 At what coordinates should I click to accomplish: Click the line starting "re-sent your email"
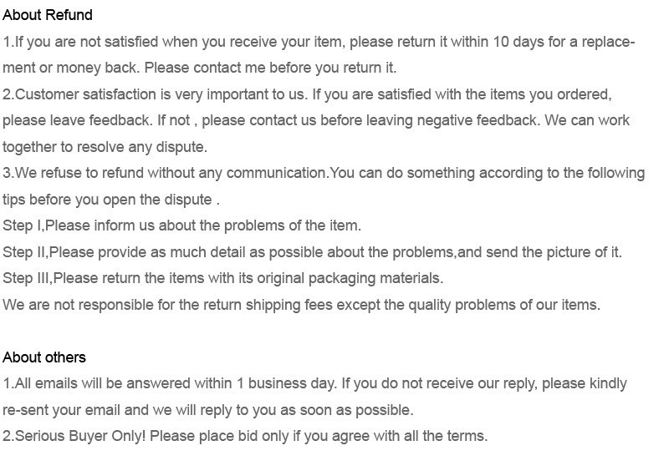pos(207,410)
